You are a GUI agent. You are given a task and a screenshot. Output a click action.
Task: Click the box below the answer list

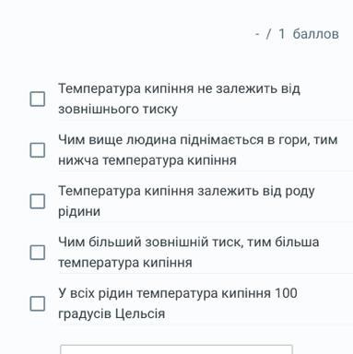point(176,349)
